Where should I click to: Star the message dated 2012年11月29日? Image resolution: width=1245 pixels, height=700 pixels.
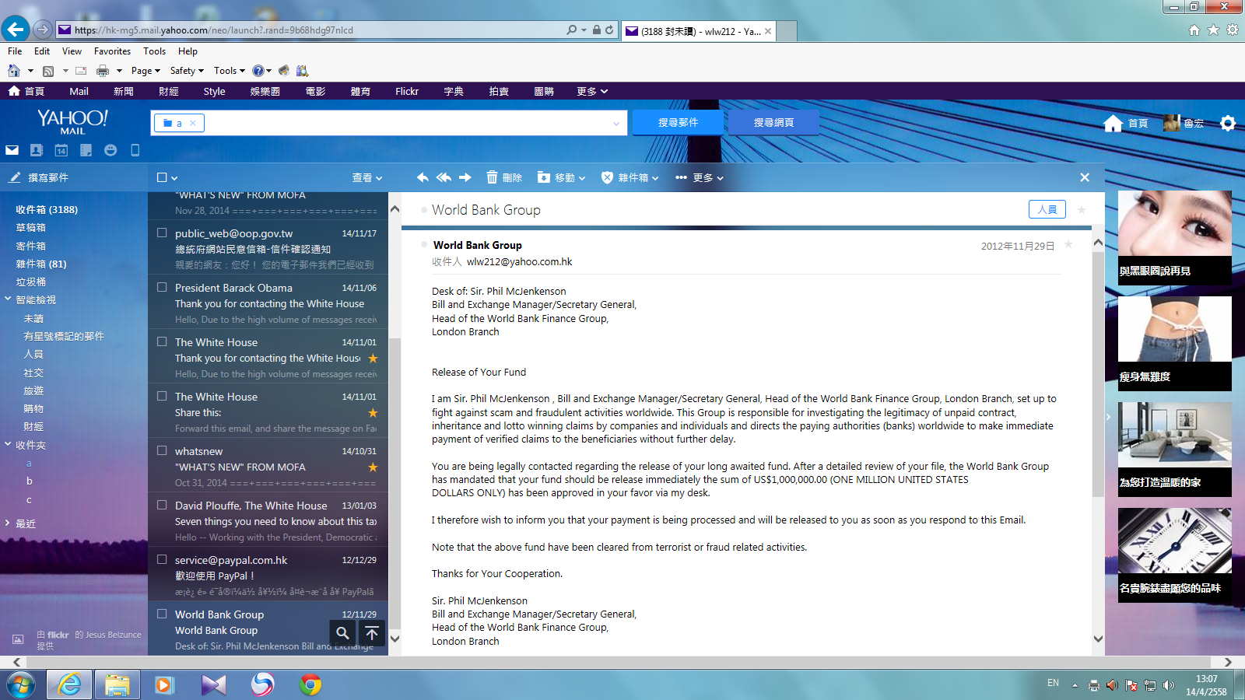[x=1068, y=244]
